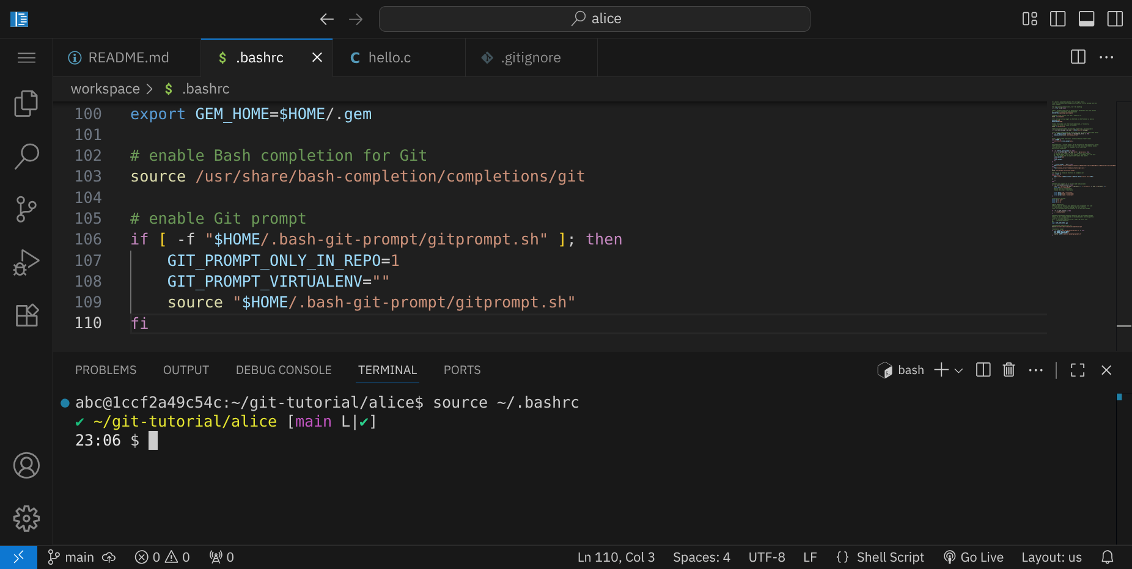The height and width of the screenshot is (569, 1132).
Task: Expand the new terminal launch profile dropdown
Action: pyautogui.click(x=958, y=370)
